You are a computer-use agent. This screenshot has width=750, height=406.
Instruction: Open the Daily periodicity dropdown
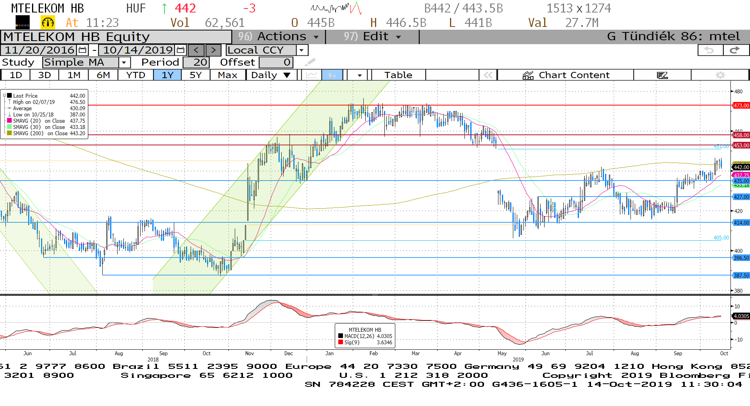[x=271, y=75]
